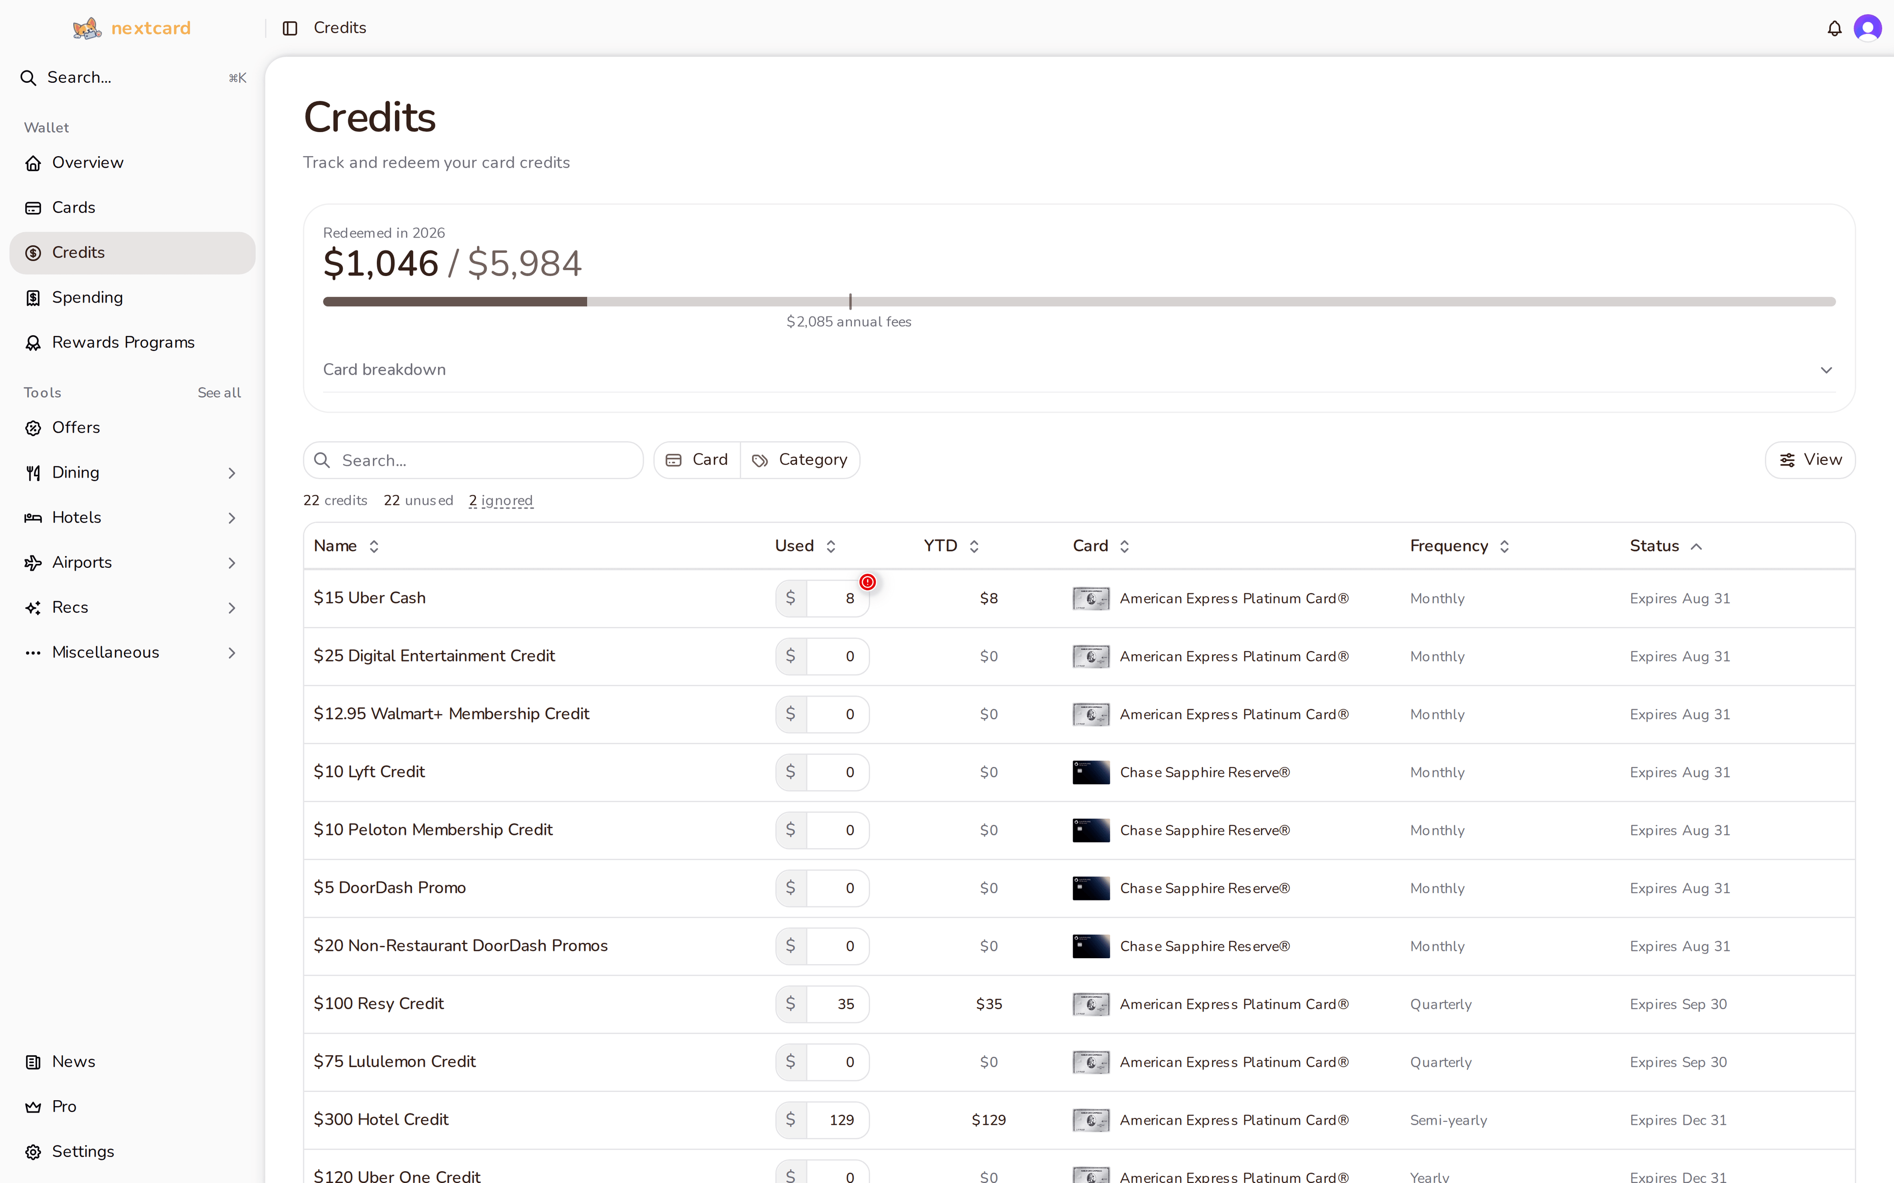Expand the Dining submenu chevron
1894x1183 pixels.
click(x=232, y=473)
